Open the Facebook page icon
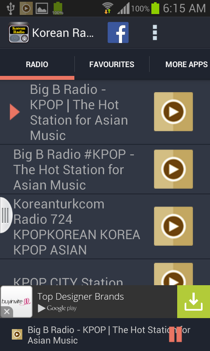This screenshot has height=351, width=210. point(118,32)
